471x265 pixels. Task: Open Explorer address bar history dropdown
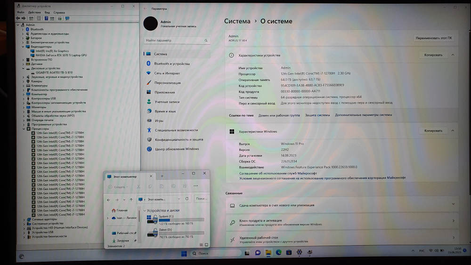coord(179,199)
